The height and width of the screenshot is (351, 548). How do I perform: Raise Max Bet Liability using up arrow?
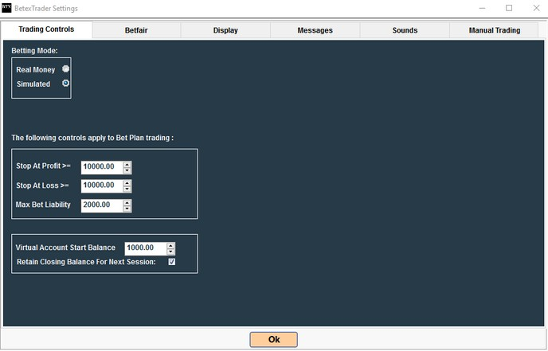[x=127, y=201]
